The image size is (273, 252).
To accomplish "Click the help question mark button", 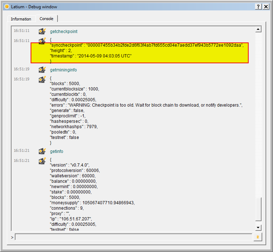I will [258, 6].
